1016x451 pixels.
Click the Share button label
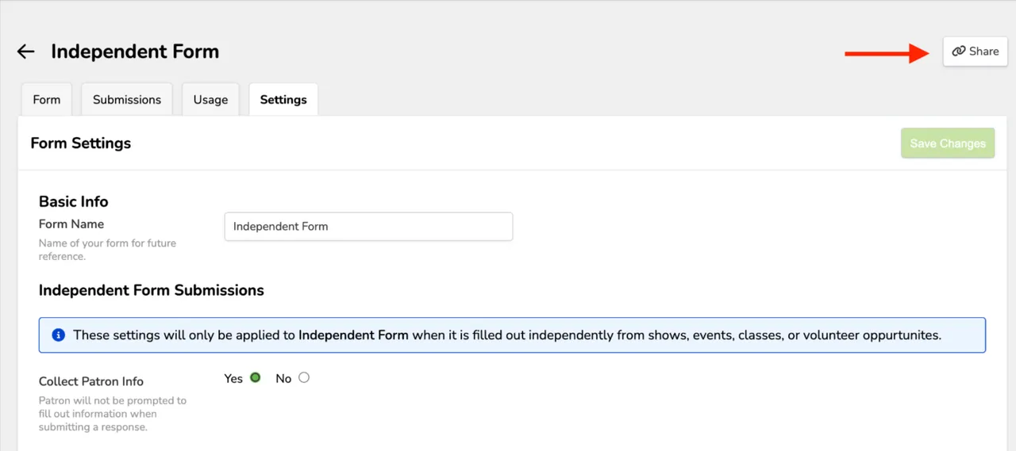point(983,52)
